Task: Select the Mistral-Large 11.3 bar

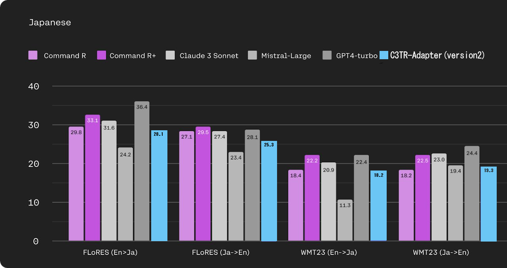Action: click(345, 221)
